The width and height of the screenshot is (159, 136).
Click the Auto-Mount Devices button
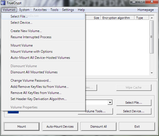[60, 127]
